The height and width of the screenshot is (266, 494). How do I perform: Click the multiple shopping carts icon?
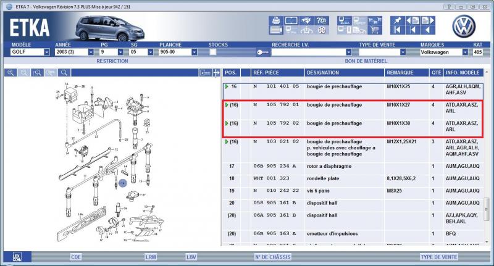point(375,21)
